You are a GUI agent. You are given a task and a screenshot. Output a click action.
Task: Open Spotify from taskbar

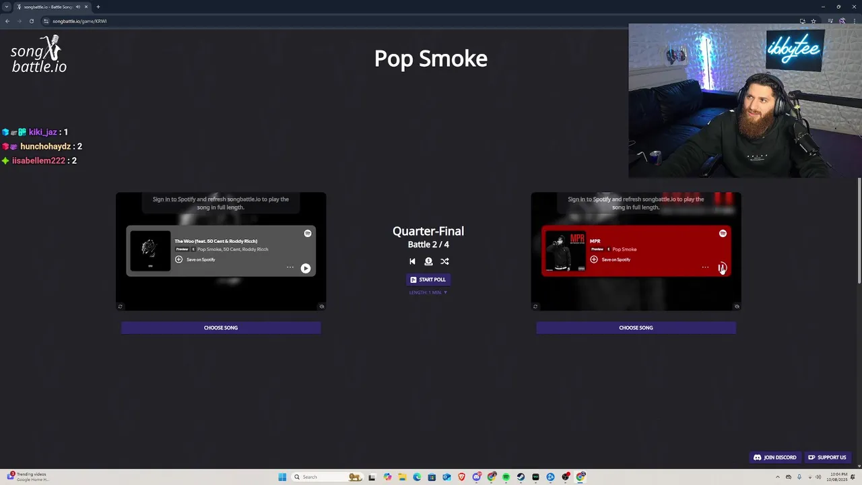506,477
